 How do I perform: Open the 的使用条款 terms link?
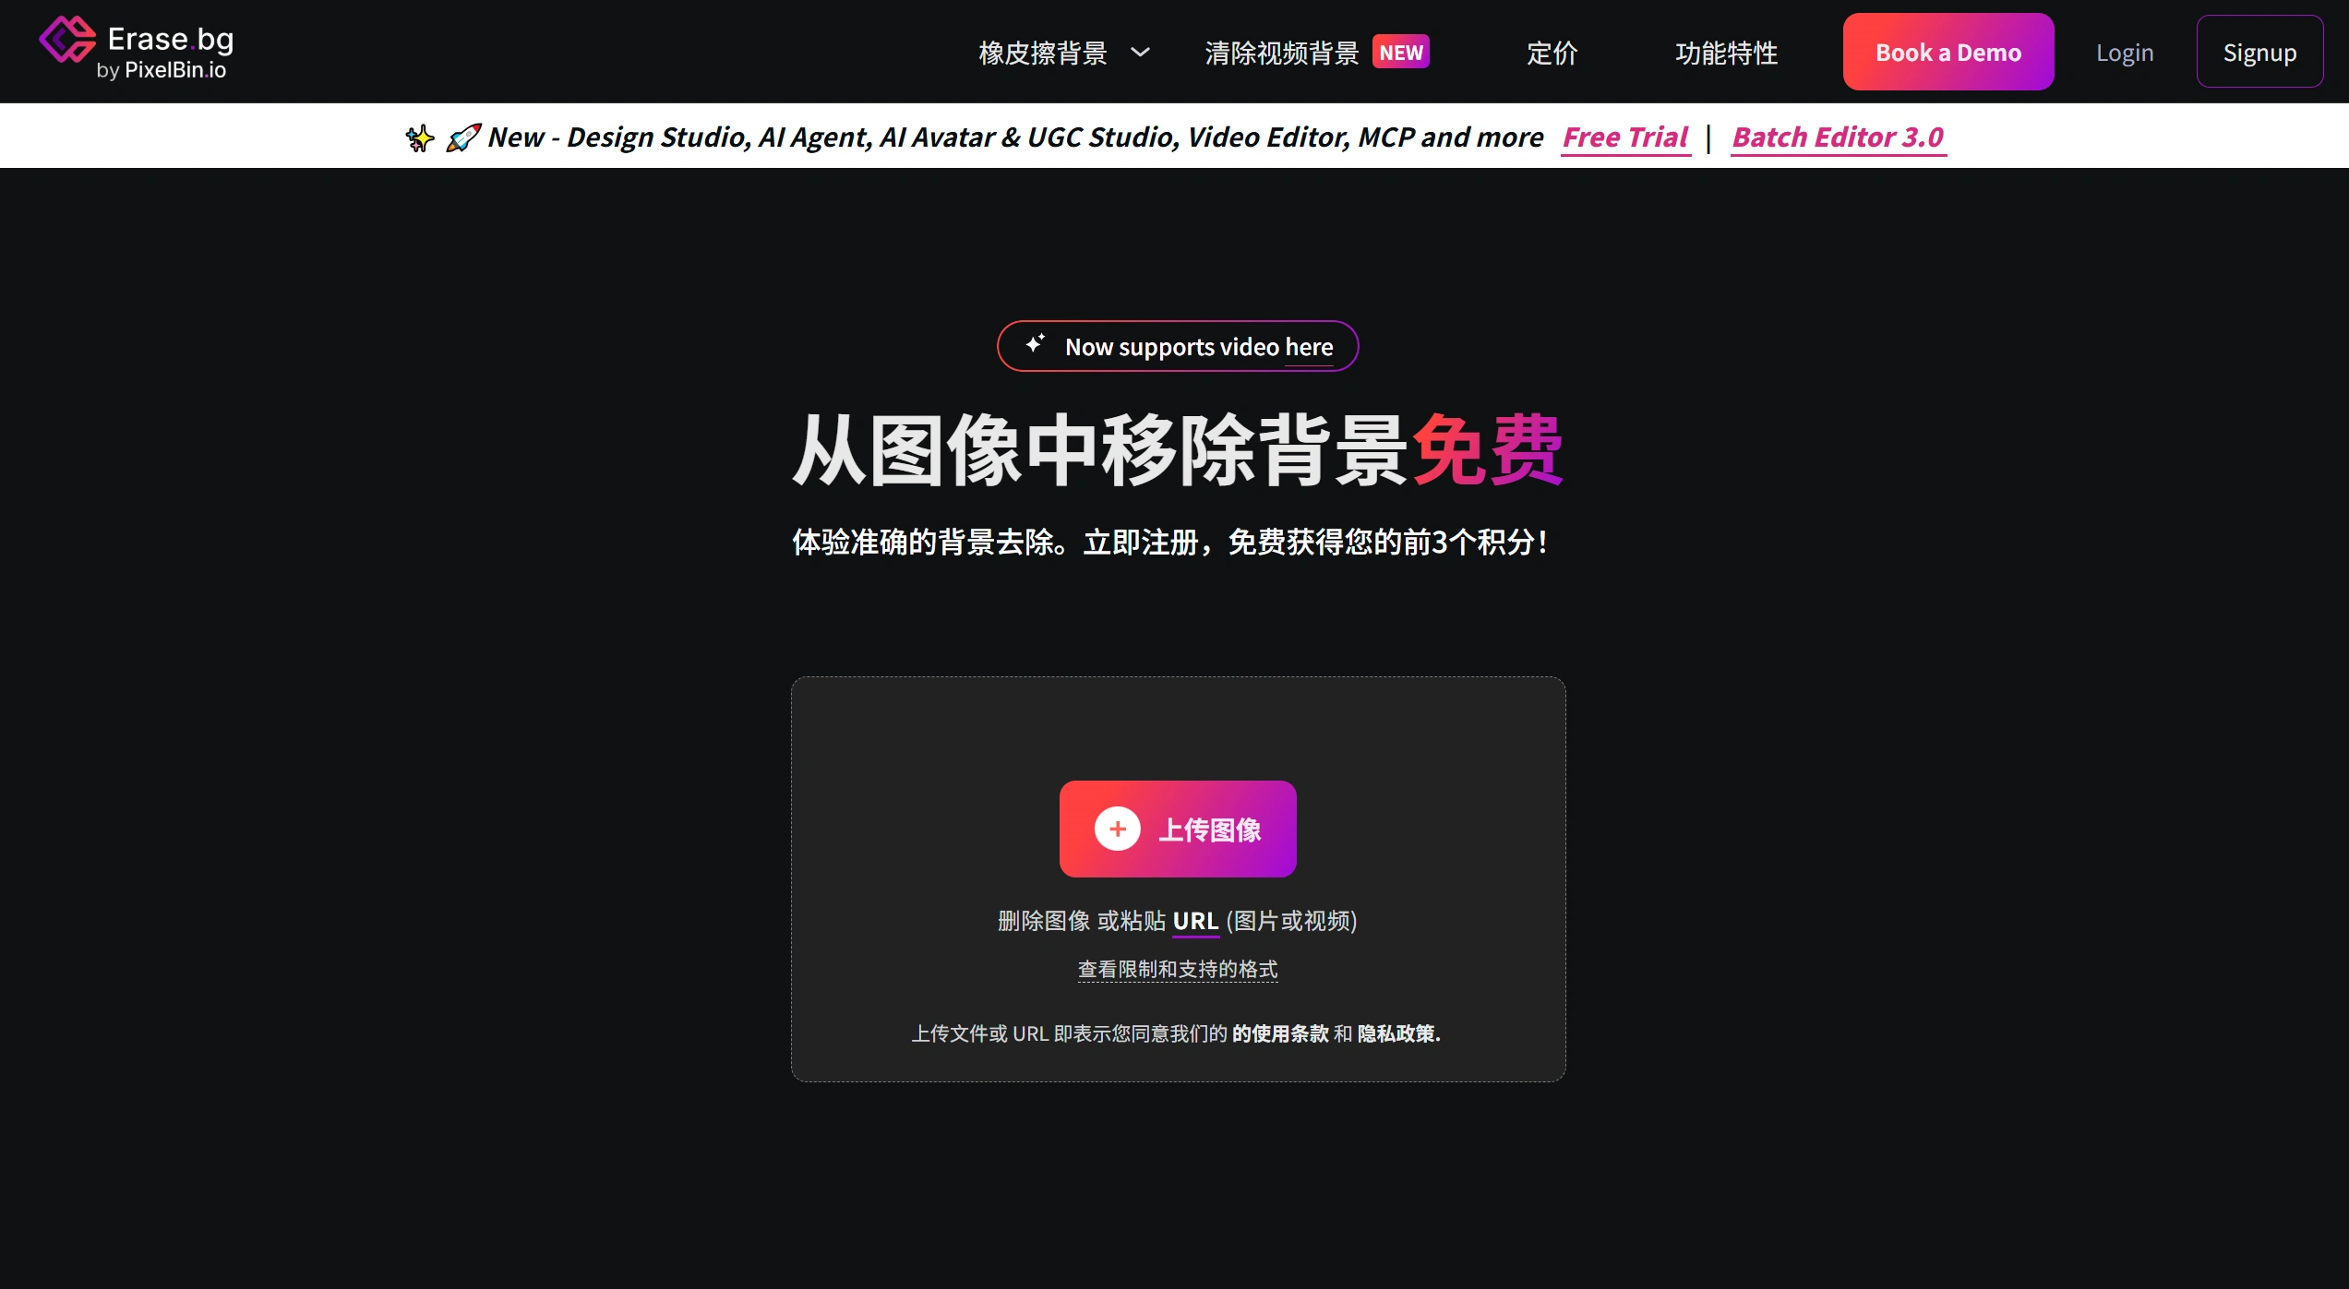1280,1033
